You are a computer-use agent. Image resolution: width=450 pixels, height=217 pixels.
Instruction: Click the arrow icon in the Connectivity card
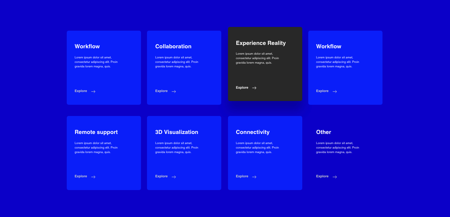254,177
